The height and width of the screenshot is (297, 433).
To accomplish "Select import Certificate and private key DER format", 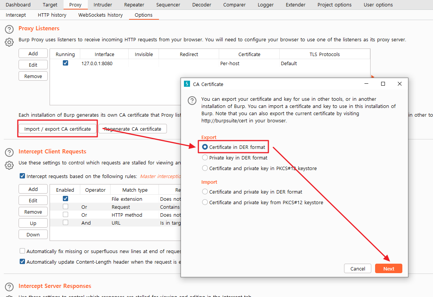I will tap(205, 191).
